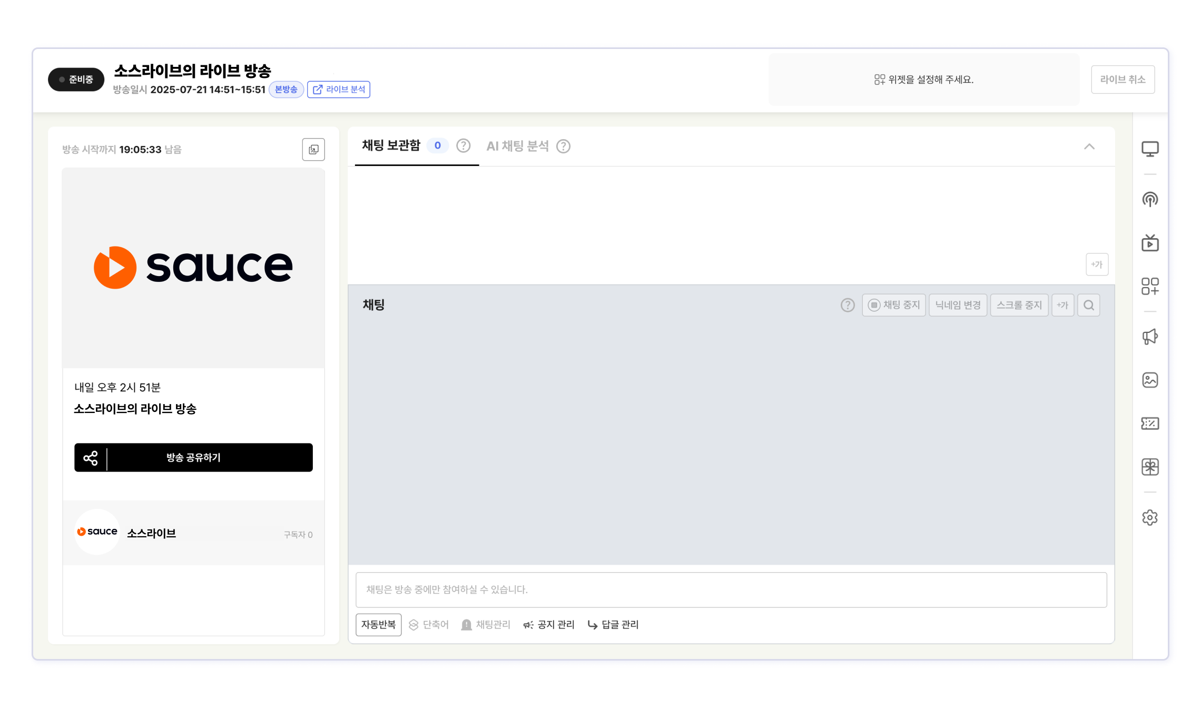Click the 내일 오후 2시 51분 text
The height and width of the screenshot is (708, 1201).
[x=117, y=388]
